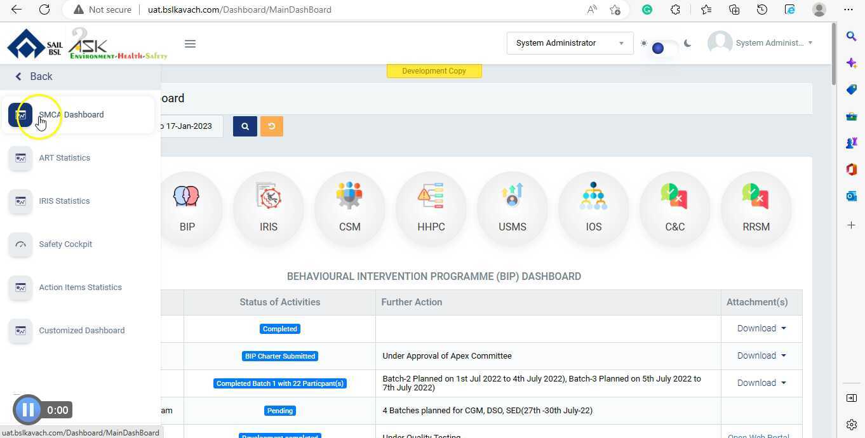Open ART Statistics from sidebar
Screen dimensions: 865x438
64,158
